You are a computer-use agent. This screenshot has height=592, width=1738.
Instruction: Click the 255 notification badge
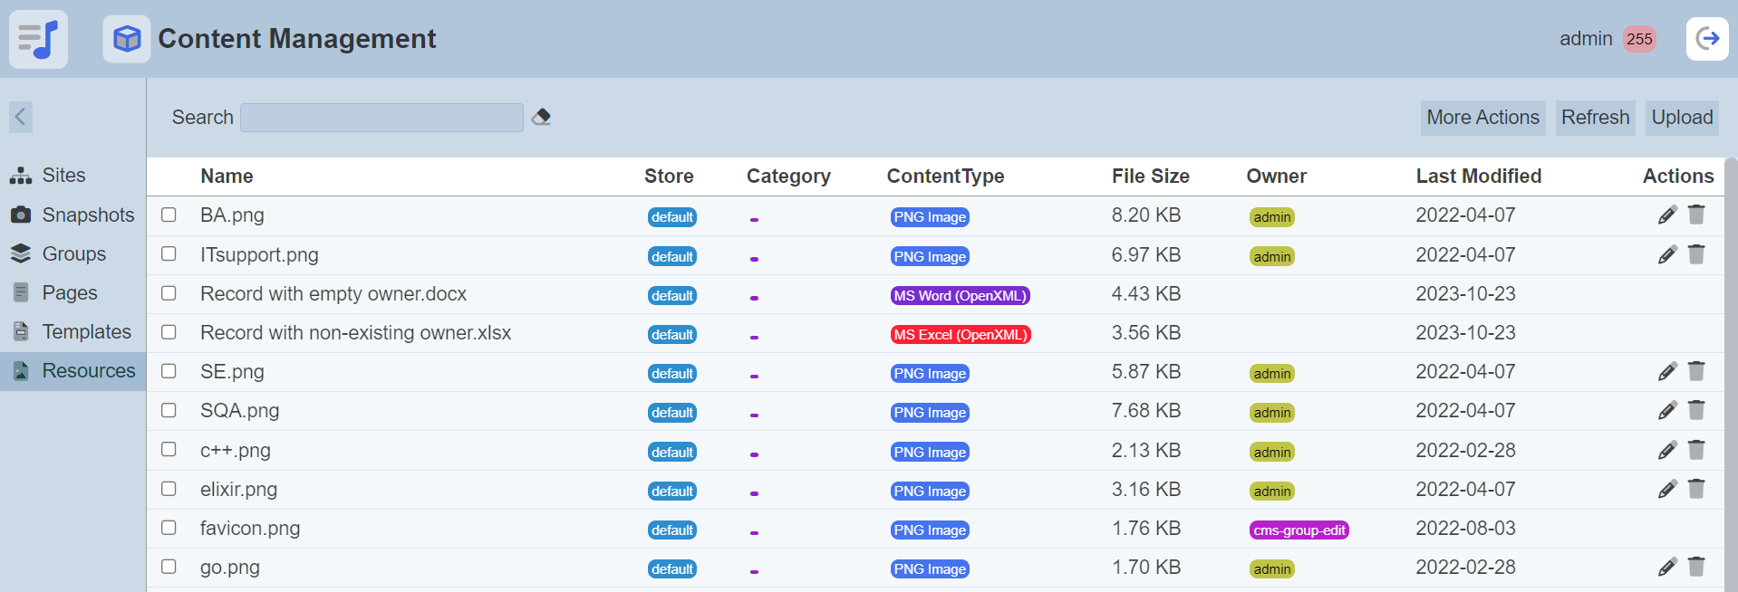pyautogui.click(x=1638, y=39)
